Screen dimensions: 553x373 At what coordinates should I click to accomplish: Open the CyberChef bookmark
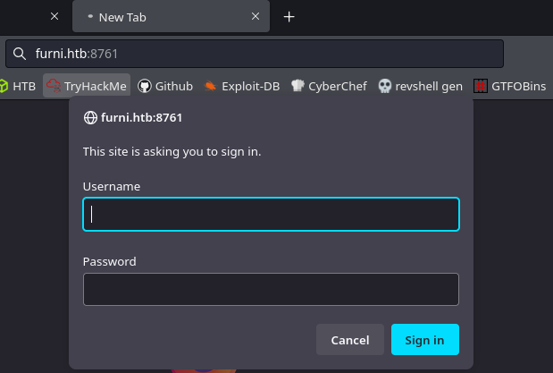click(x=329, y=86)
